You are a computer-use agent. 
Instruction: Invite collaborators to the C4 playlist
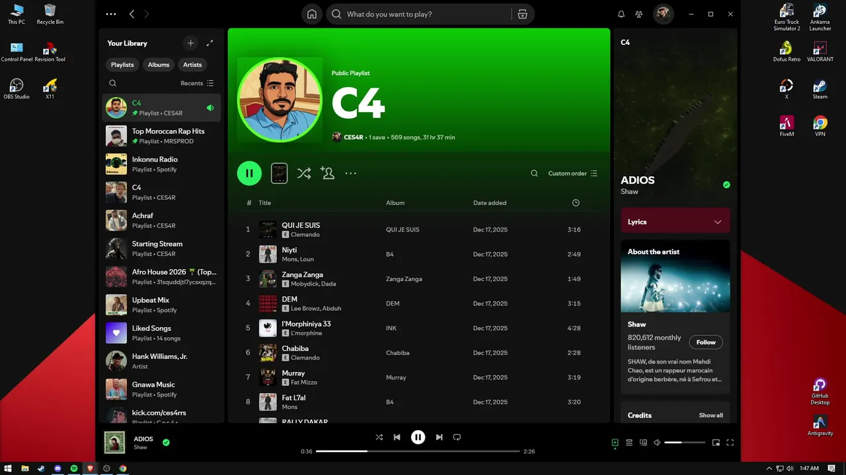(x=327, y=173)
